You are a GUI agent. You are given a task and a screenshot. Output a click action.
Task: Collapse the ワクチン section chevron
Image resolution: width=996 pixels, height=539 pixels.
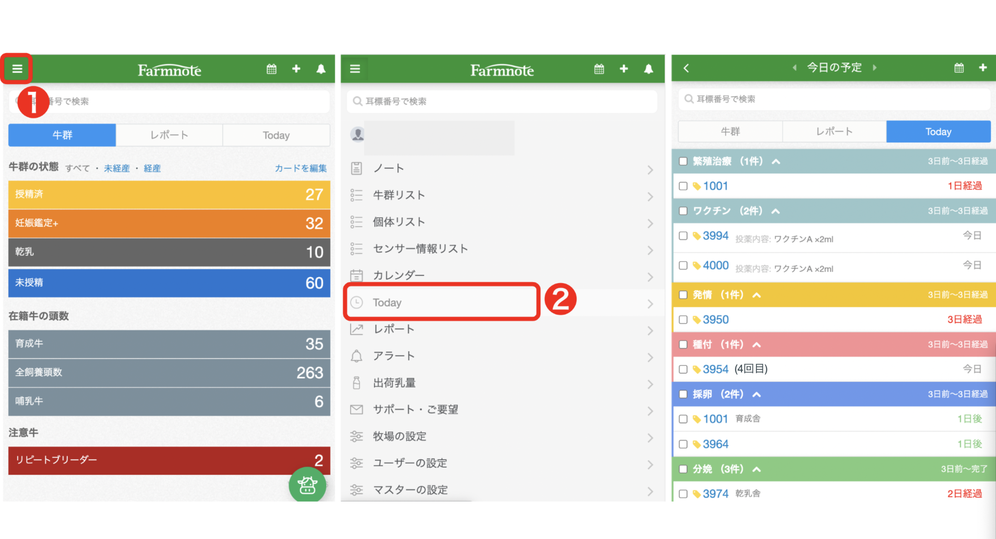776,211
